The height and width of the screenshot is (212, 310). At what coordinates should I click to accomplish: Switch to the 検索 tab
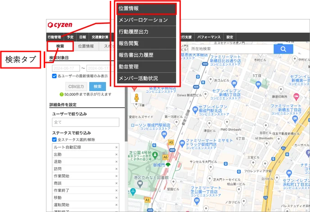(60, 46)
